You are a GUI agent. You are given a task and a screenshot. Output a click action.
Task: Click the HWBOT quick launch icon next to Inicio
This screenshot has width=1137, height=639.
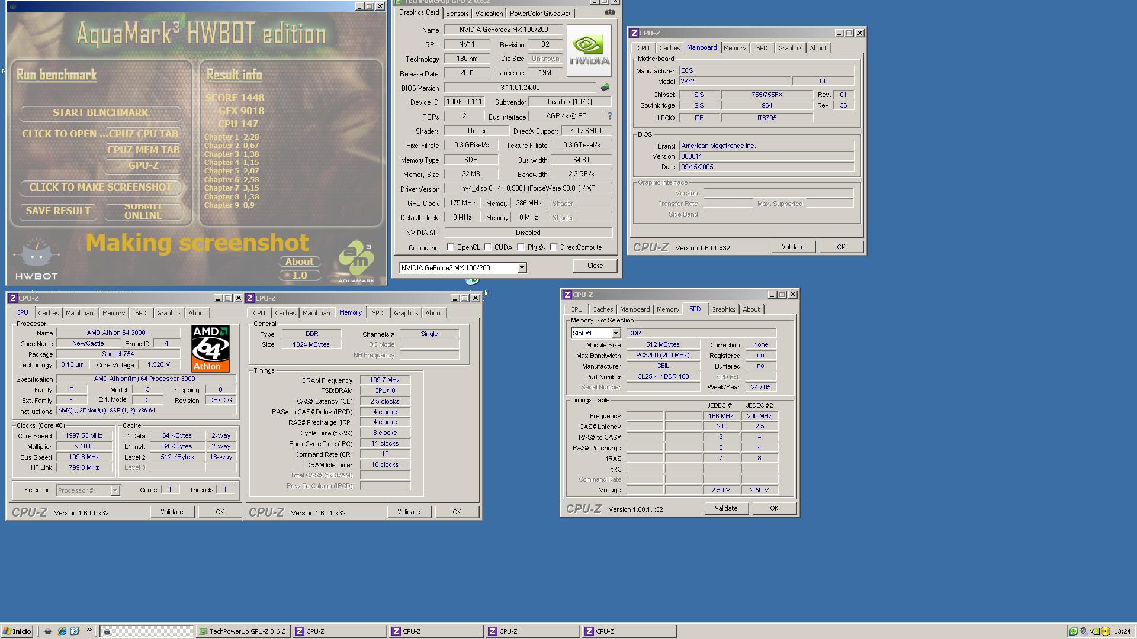coord(48,631)
